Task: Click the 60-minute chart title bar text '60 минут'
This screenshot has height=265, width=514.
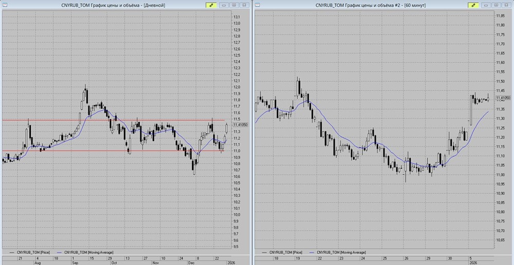Action: [x=415, y=5]
